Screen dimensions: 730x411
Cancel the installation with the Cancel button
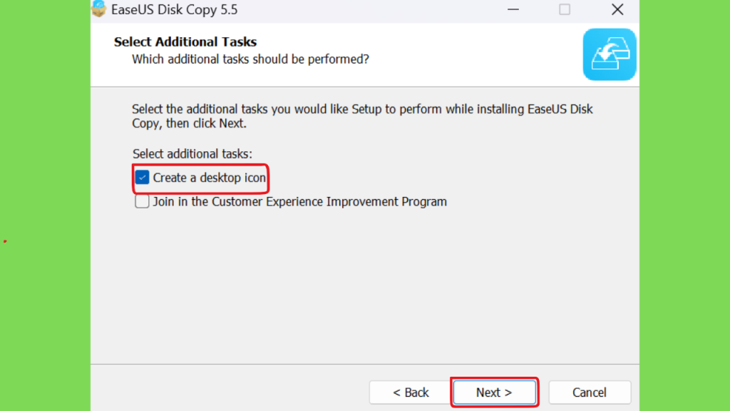click(x=590, y=392)
